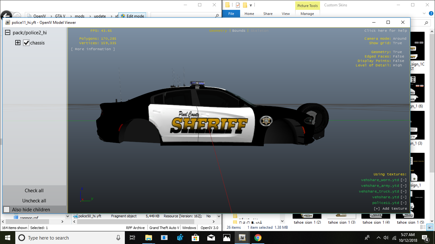
Task: Click the volume speaker tray icon
Action: pyautogui.click(x=386, y=238)
